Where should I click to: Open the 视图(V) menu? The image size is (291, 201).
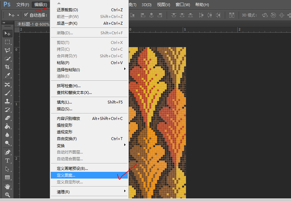click(x=163, y=4)
